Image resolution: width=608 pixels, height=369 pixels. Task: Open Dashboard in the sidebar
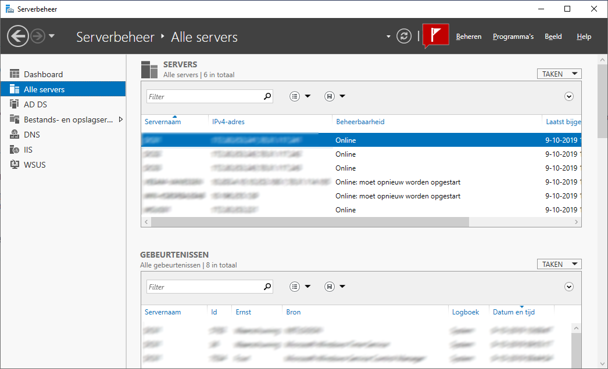(x=43, y=74)
